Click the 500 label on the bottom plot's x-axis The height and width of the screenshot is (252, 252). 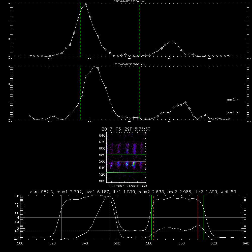20,243
